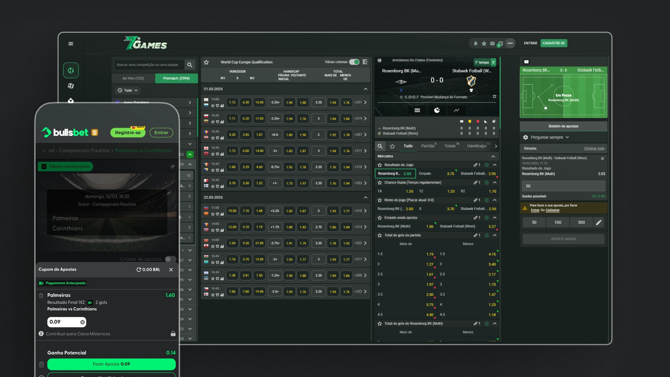
Task: Edit quick stake amounts with pencil icon
Action: 599,222
